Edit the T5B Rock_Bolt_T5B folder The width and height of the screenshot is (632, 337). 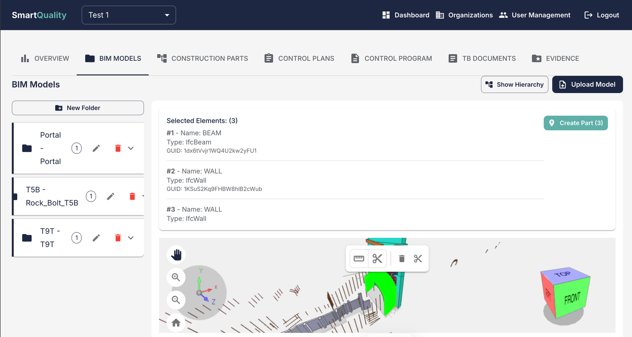coord(111,196)
